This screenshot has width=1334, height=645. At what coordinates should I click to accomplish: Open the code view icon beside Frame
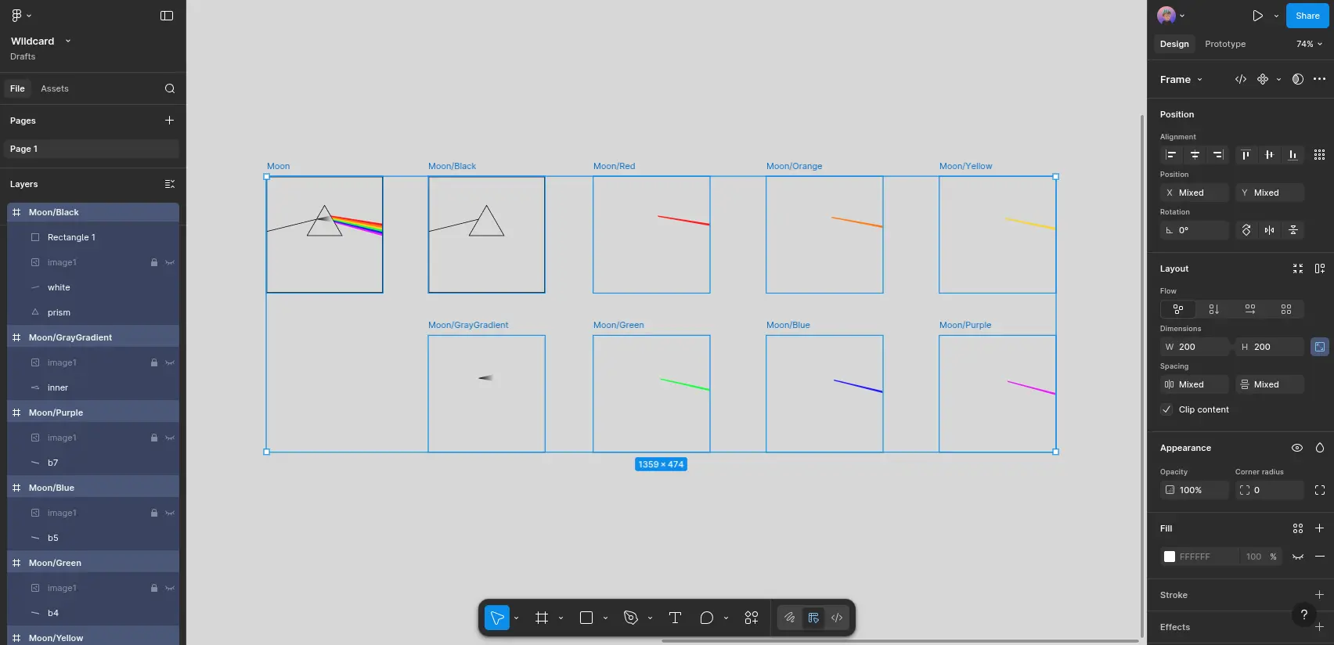pos(1241,79)
